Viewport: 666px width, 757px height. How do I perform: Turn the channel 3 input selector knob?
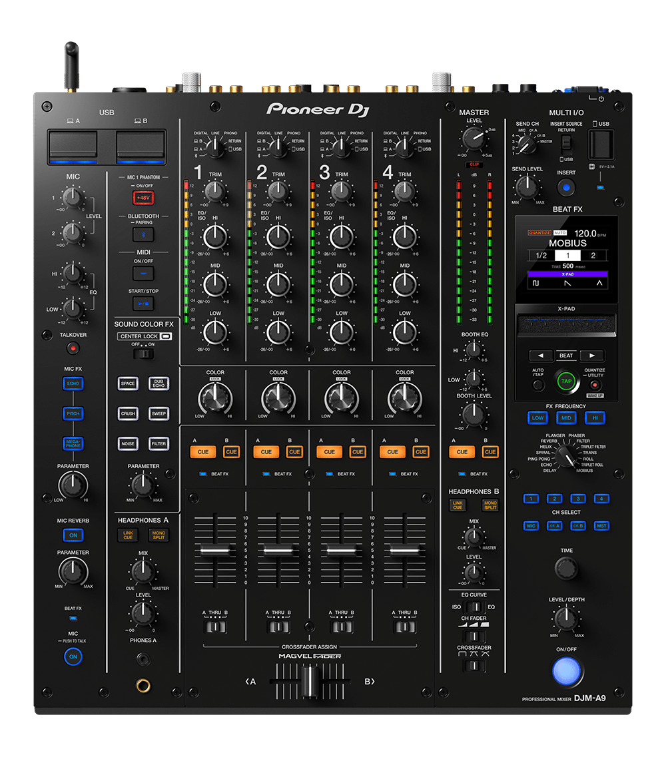coord(342,146)
